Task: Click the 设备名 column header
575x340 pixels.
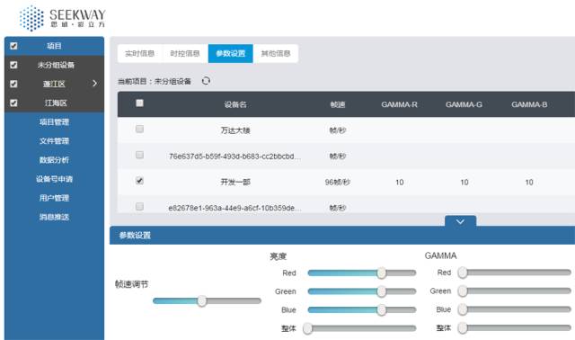Action: [x=235, y=104]
